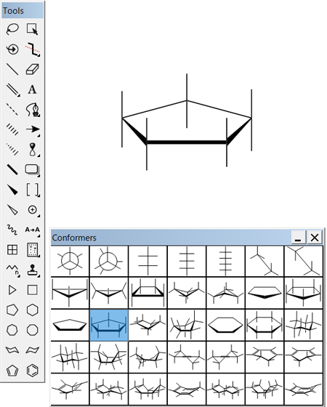The height and width of the screenshot is (407, 327).
Task: Close the Conformers template panel
Action: pos(315,237)
